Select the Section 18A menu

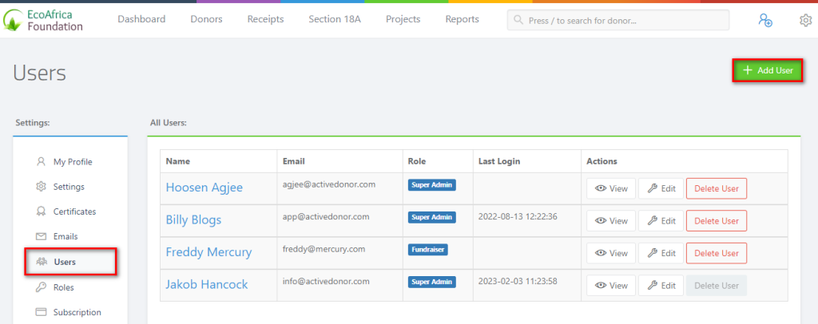point(335,19)
